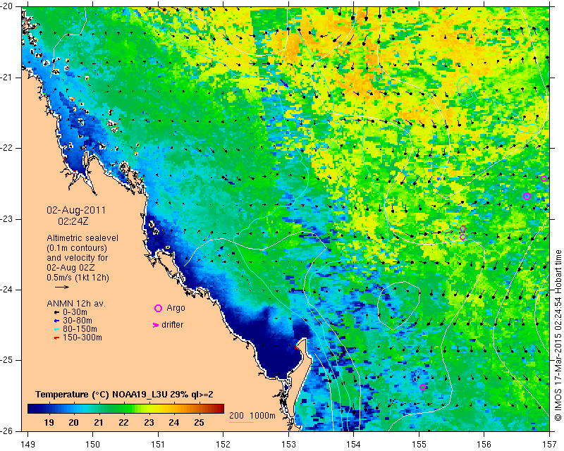
Task: Click the "and velocity for" caption line
Action: [78, 258]
